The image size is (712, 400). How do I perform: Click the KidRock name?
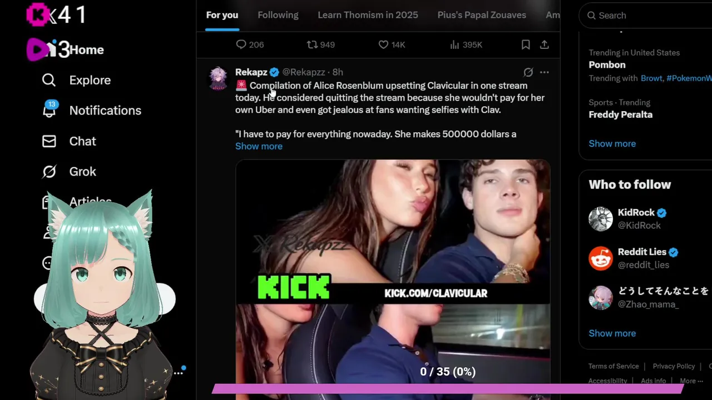pyautogui.click(x=636, y=213)
